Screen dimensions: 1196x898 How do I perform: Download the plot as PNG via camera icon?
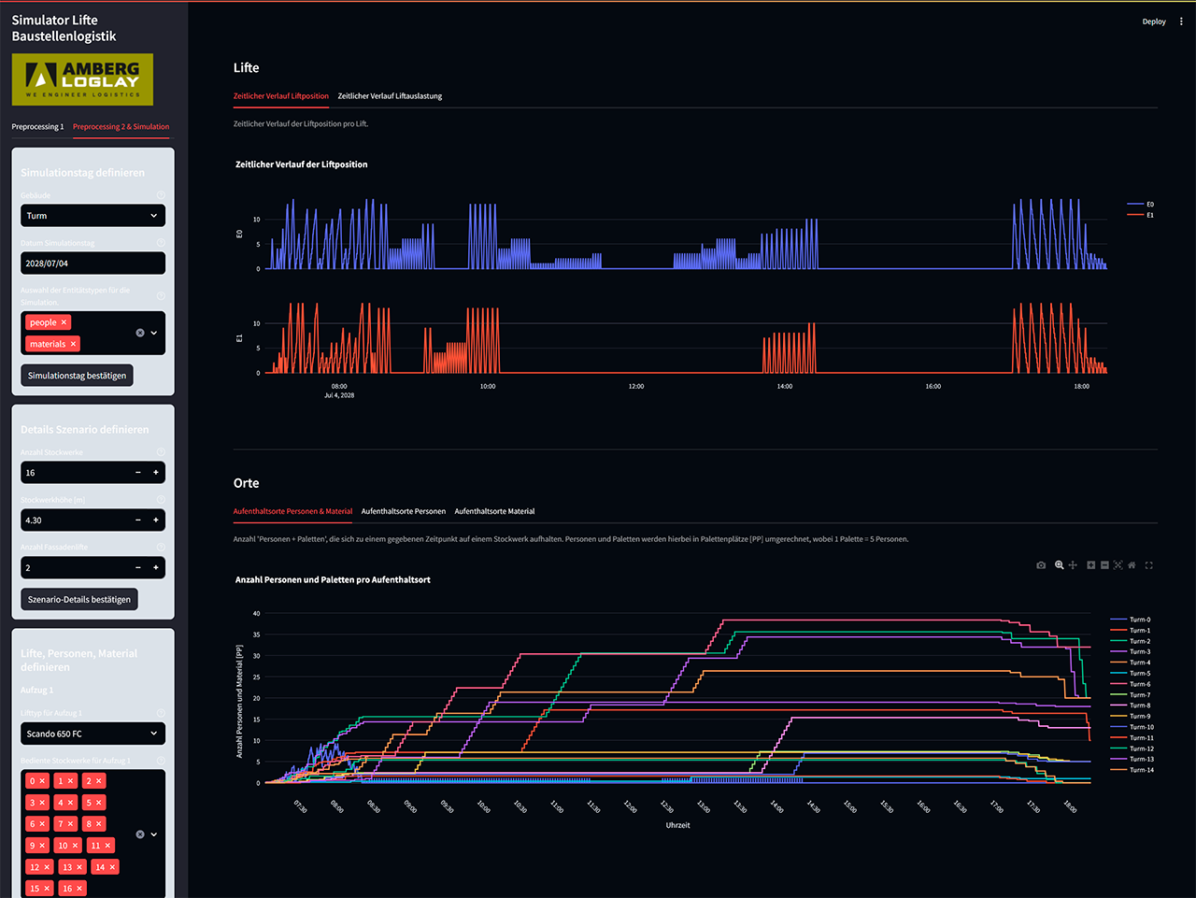click(x=1041, y=565)
